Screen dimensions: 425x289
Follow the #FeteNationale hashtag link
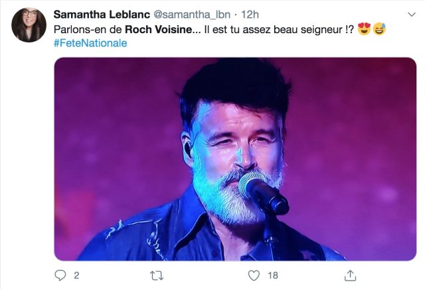click(90, 43)
